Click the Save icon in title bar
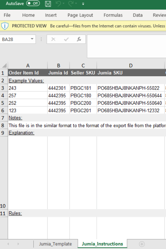 point(48,4)
